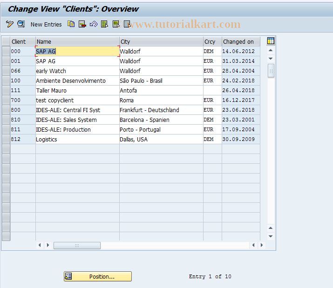The height and width of the screenshot is (288, 333).
Task: Click the 'Entry 1 of 10' status text
Action: tap(210, 276)
